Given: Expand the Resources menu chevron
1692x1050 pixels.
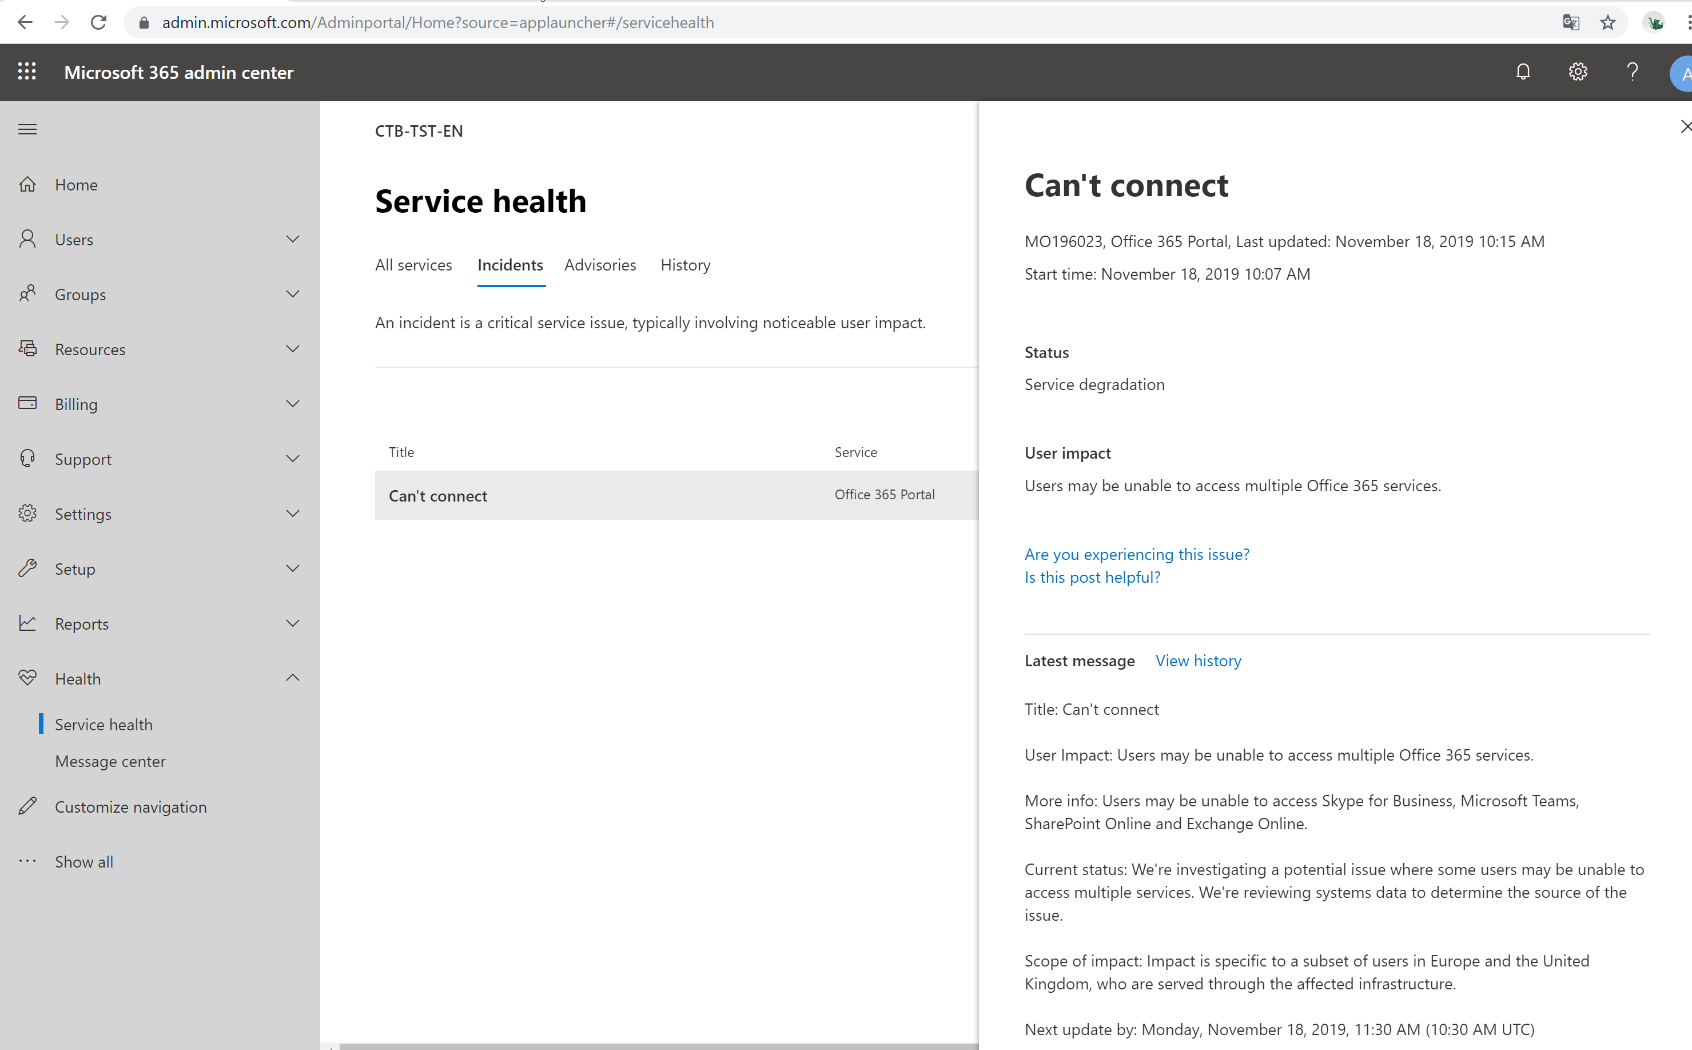Looking at the screenshot, I should pos(293,349).
